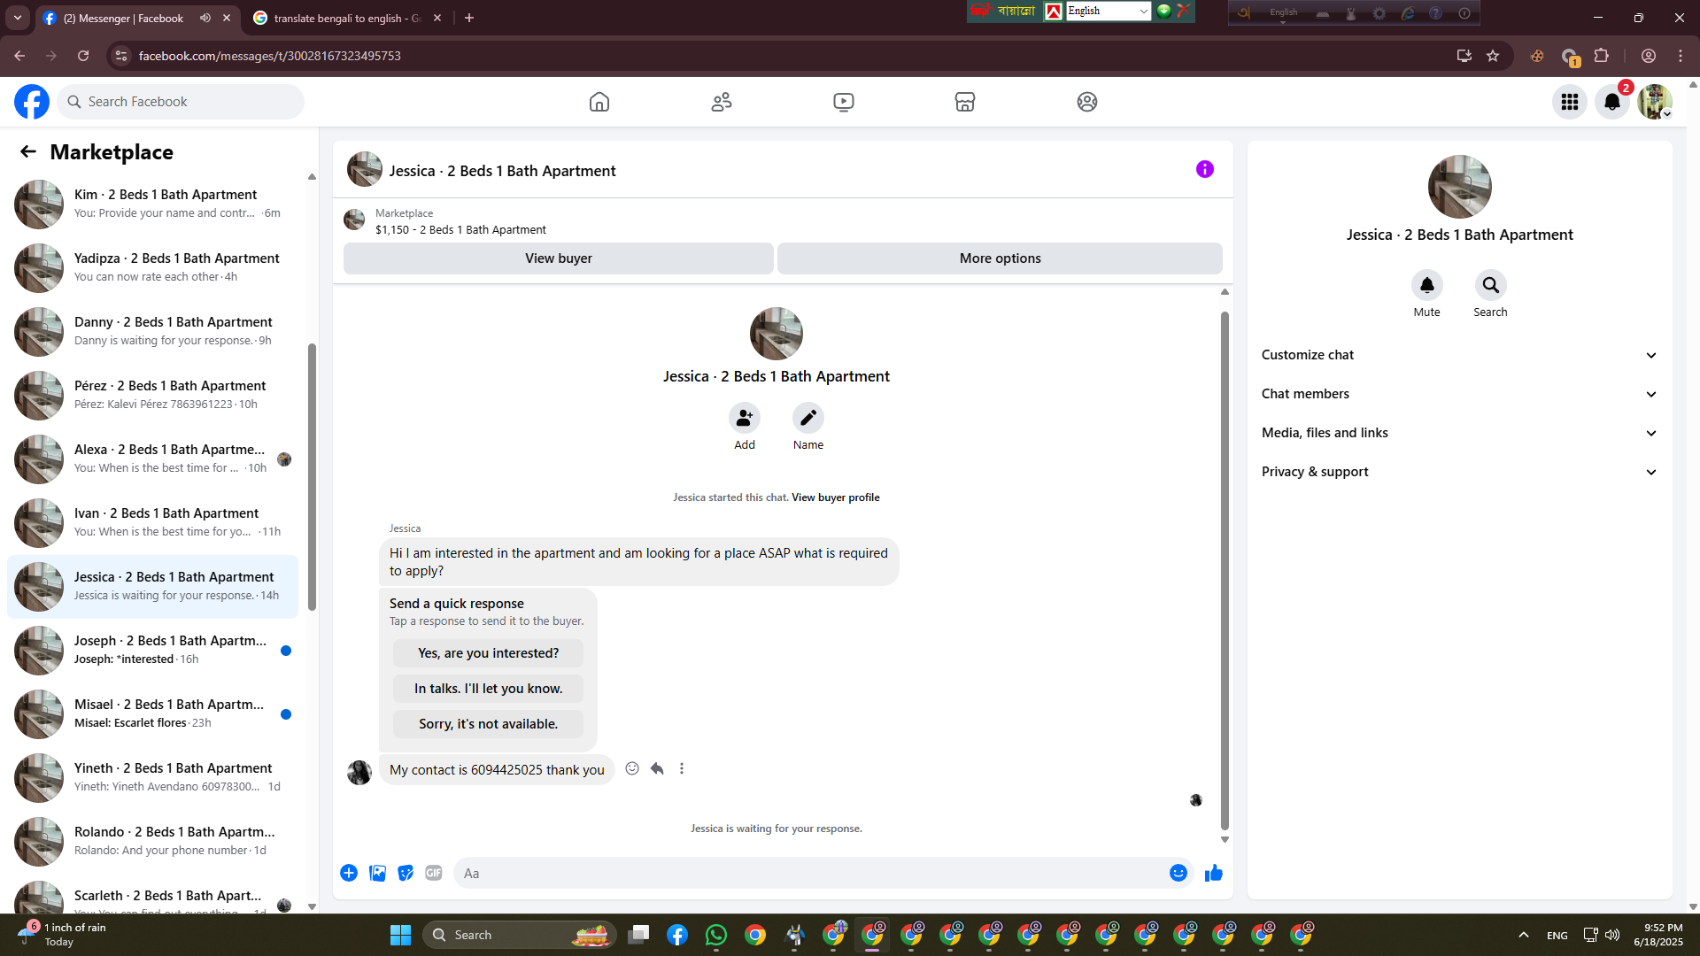The width and height of the screenshot is (1700, 956).
Task: Open WhatsApp from the taskbar
Action: pyautogui.click(x=716, y=935)
